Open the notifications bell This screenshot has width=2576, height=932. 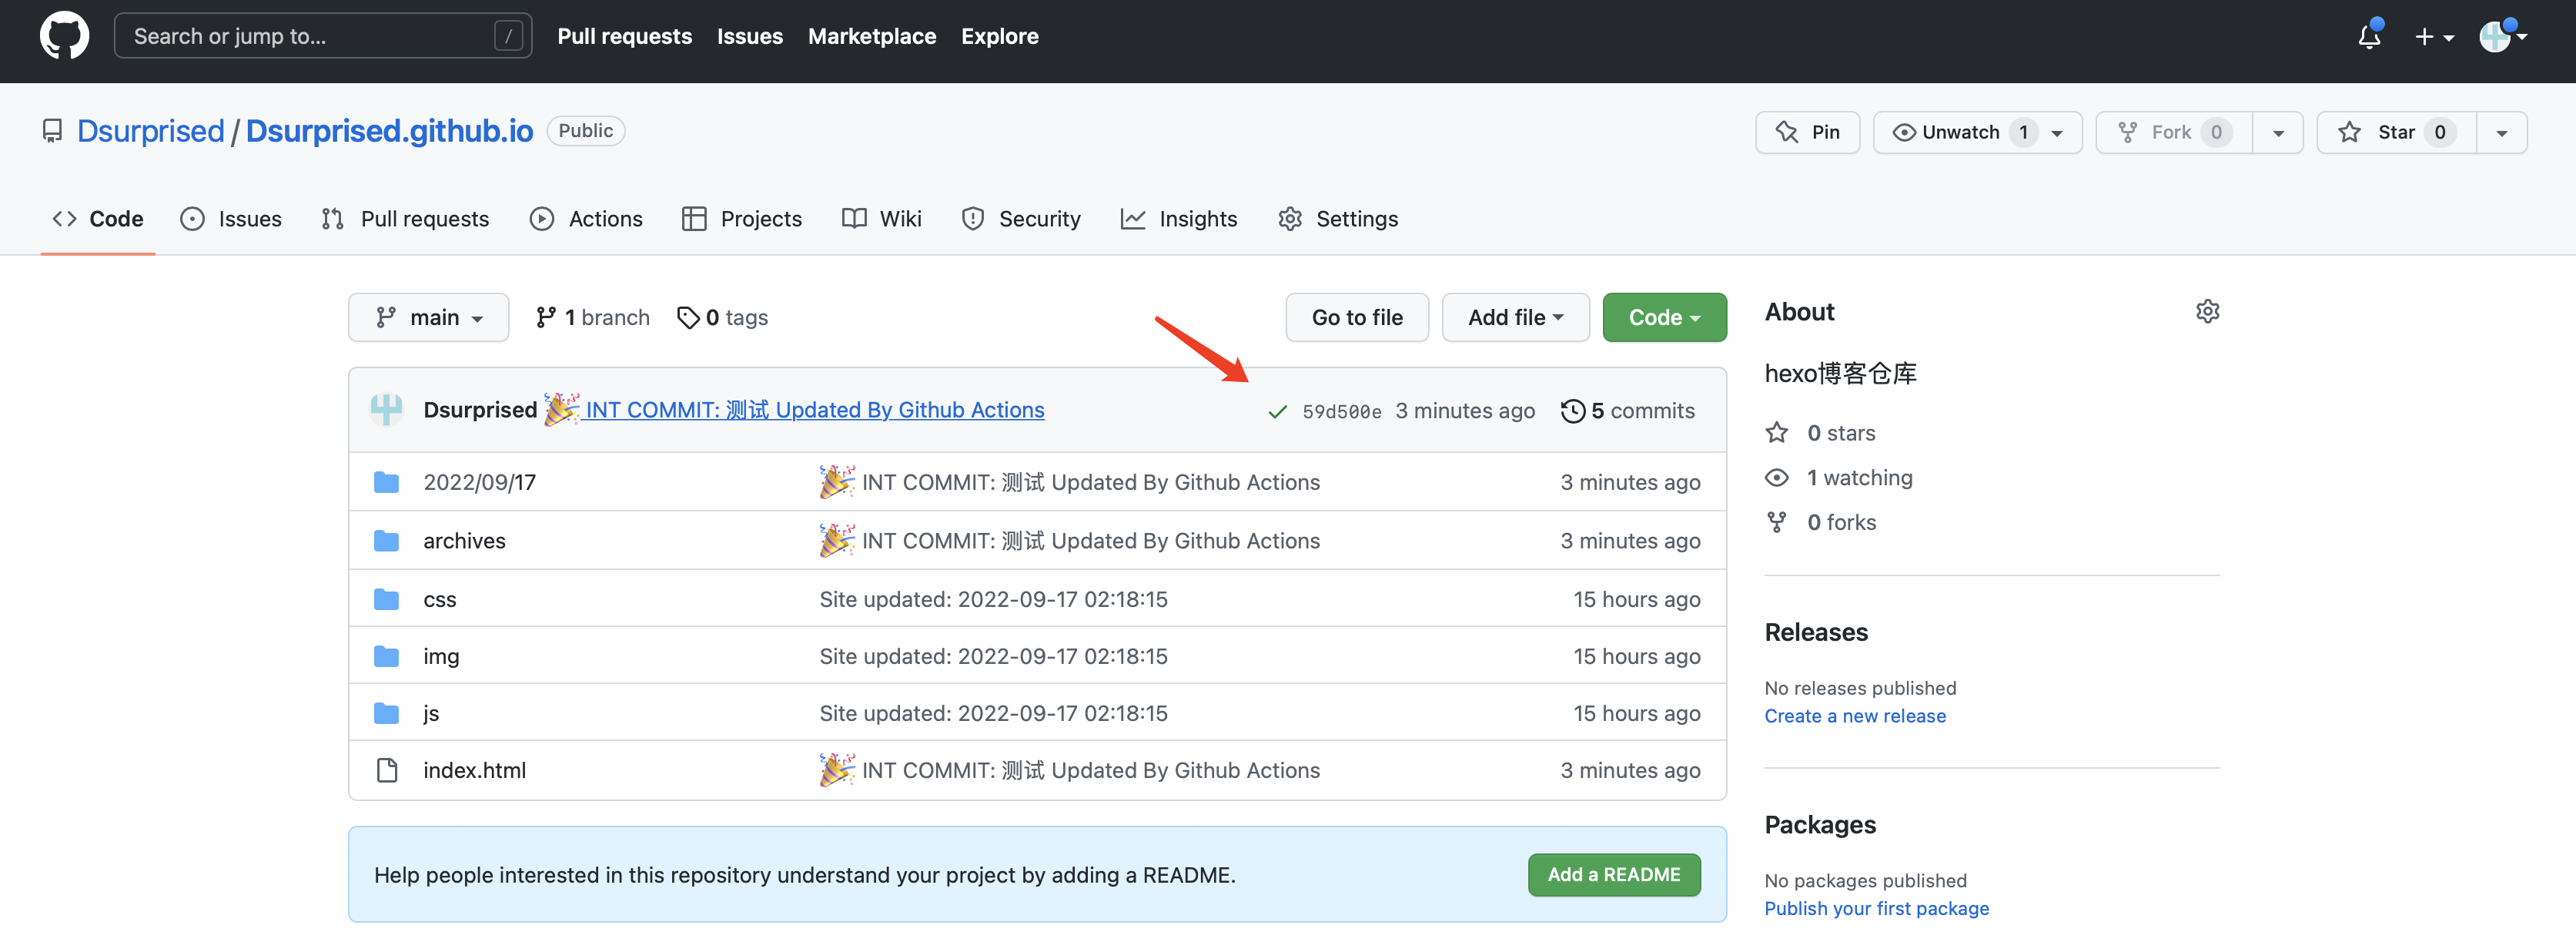coord(2368,37)
